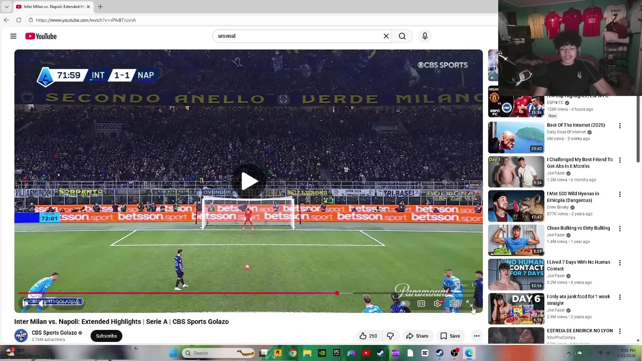Play the video using the center play button
This screenshot has height=361, width=642.
(249, 181)
